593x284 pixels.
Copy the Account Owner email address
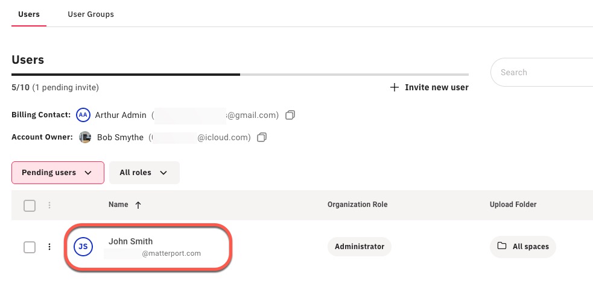pos(262,137)
